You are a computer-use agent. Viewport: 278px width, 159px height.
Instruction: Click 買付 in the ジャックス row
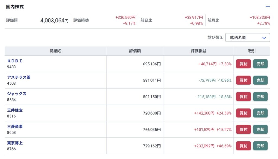244,97
